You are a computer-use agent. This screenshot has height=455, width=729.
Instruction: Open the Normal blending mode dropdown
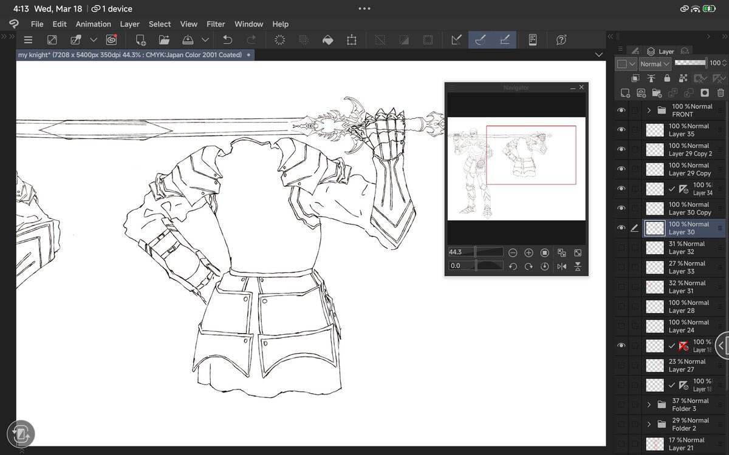[654, 64]
